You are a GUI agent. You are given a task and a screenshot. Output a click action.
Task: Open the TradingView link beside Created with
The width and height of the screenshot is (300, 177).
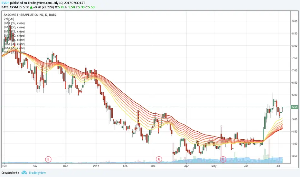click(x=37, y=172)
